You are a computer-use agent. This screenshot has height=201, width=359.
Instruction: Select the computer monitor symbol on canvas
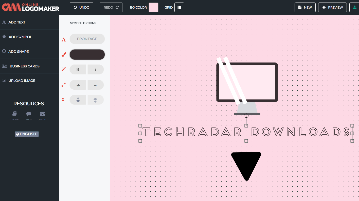tap(247, 86)
